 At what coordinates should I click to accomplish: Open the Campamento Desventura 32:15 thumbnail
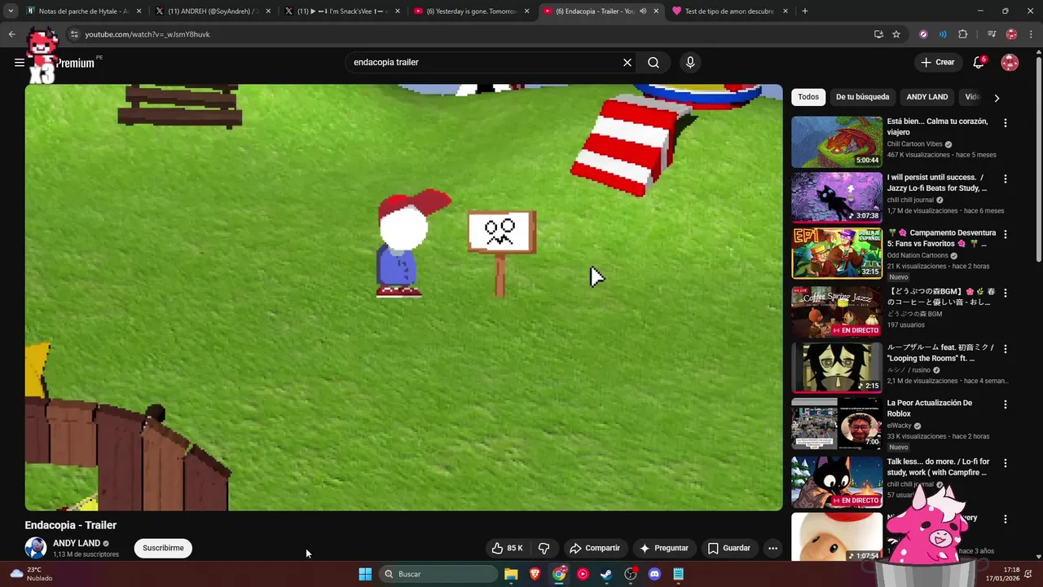coord(837,253)
